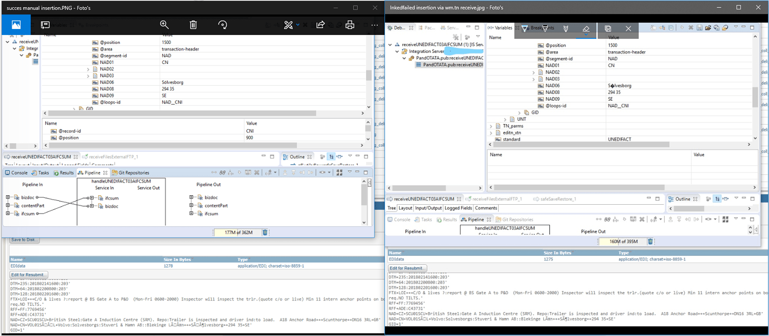Click the add-to/slideshow icon in left Photos toolbar
Screen dimensions: 769x336
coord(46,25)
